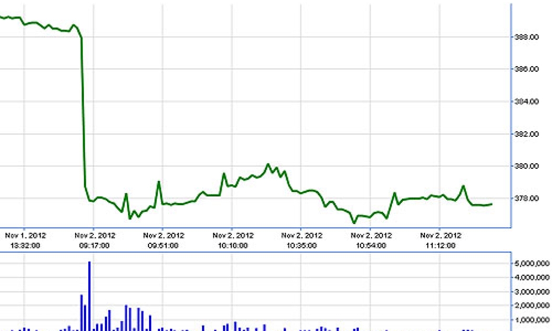Click the 384.00 price axis label
The height and width of the screenshot is (331, 552).
526,101
